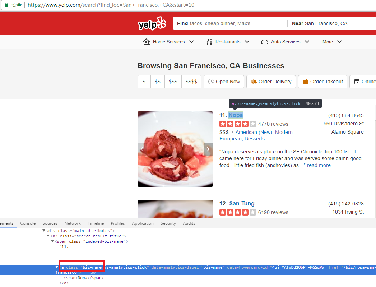This screenshot has height=287, width=376.
Task: Open the Security tab
Action: coord(168,223)
